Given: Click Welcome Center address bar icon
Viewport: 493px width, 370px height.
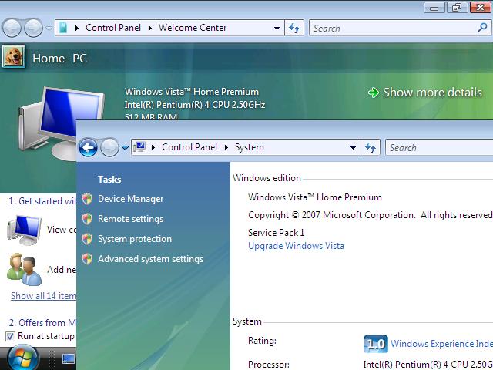Looking at the screenshot, I should [x=63, y=28].
